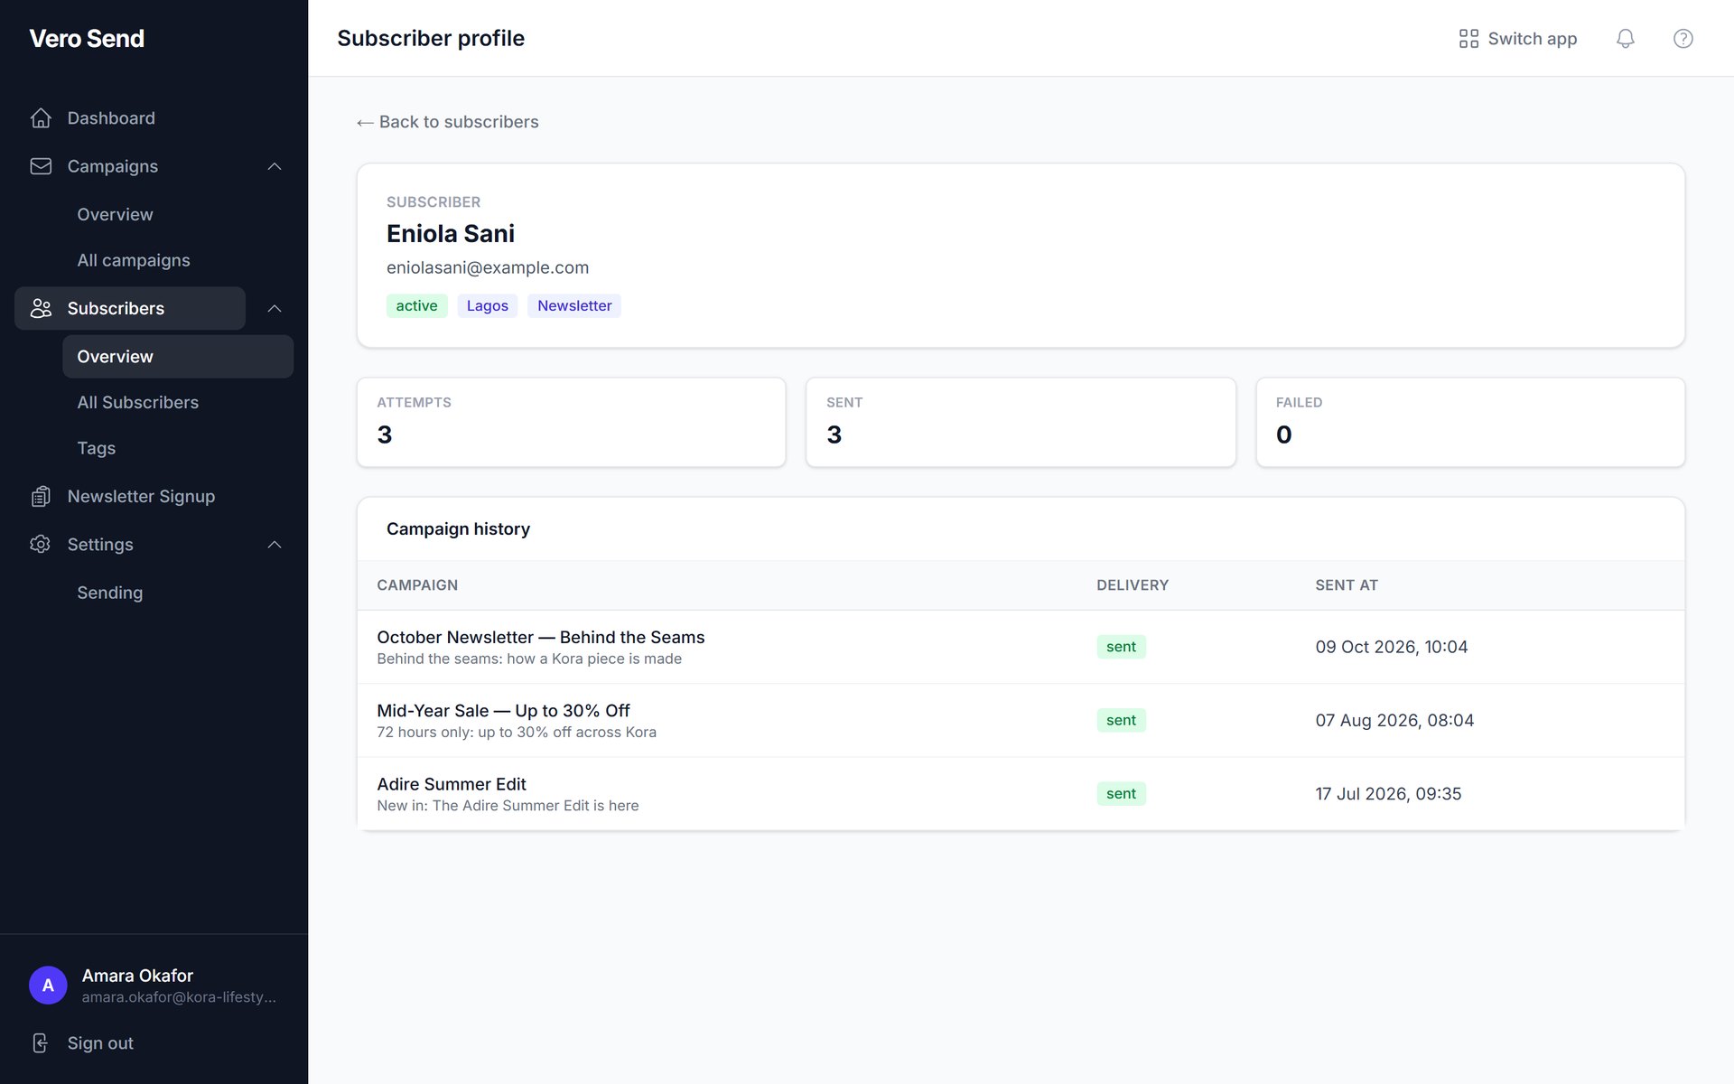Select Subscribers Overview submenu item
Viewport: 1734px width, 1084px height.
[x=178, y=356]
